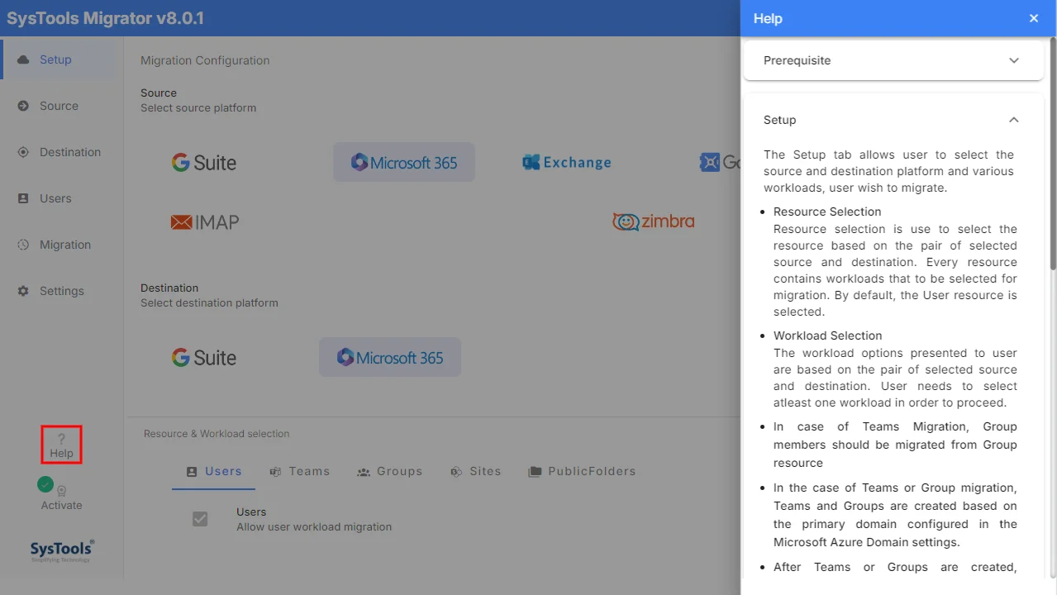Switch to the Teams resource tab
The width and height of the screenshot is (1057, 595).
[x=299, y=472]
